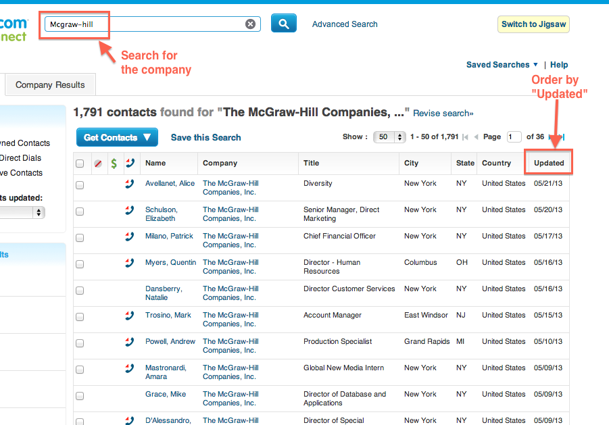
Task: Click 'Columbus' city cell
Action: pyautogui.click(x=420, y=262)
